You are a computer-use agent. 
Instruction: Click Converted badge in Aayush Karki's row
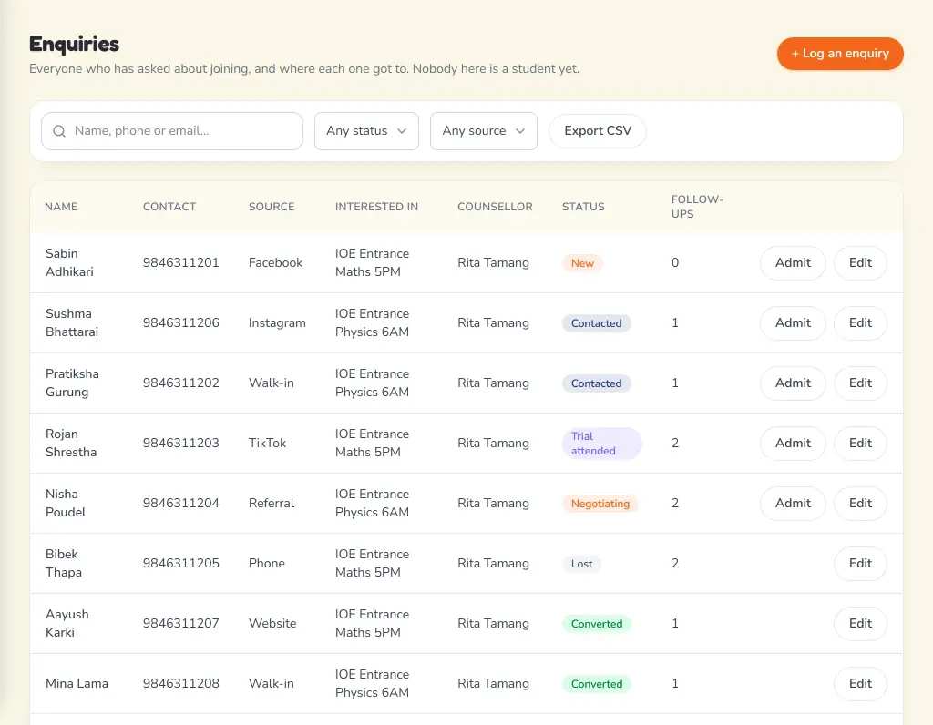597,624
